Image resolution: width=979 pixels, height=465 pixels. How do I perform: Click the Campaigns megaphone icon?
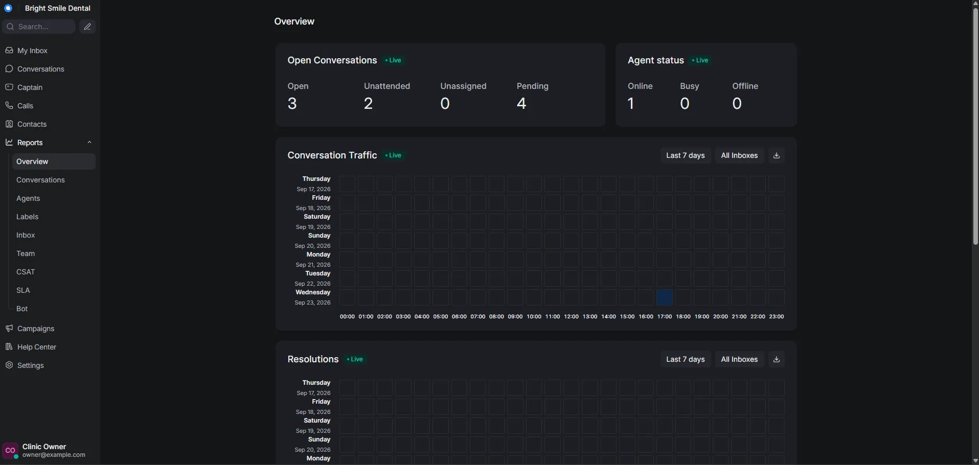(9, 329)
